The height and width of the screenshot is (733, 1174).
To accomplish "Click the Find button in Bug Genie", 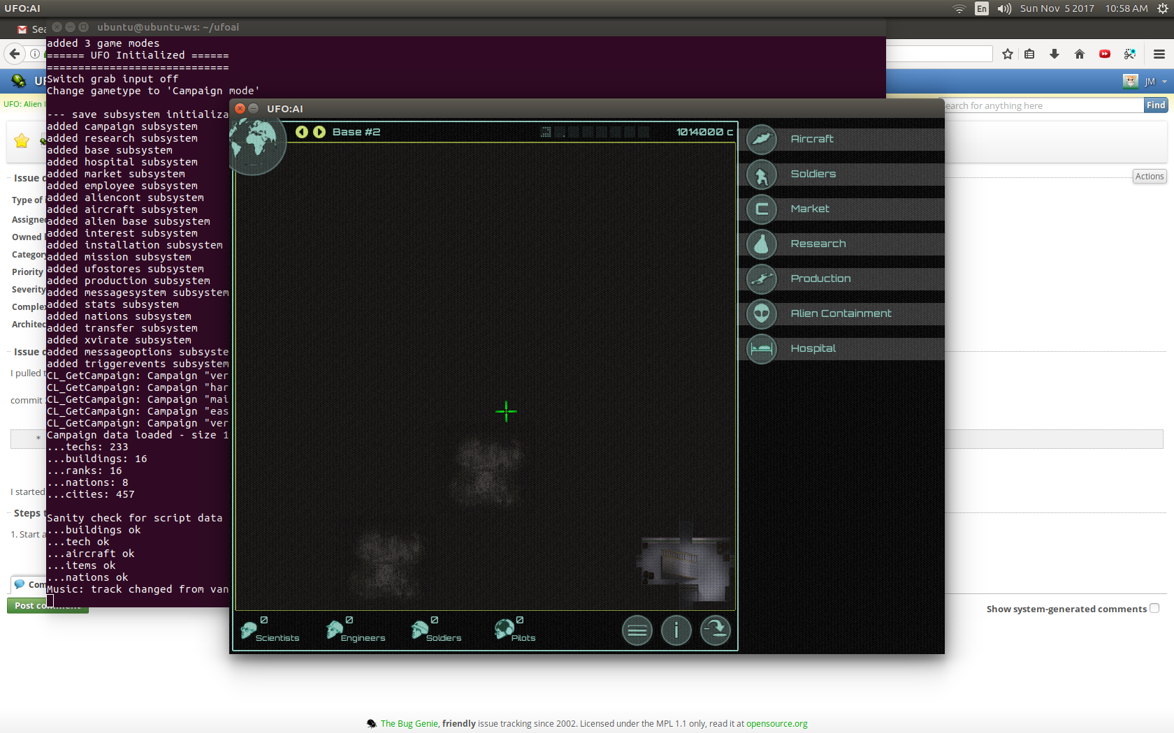I will 1156,105.
